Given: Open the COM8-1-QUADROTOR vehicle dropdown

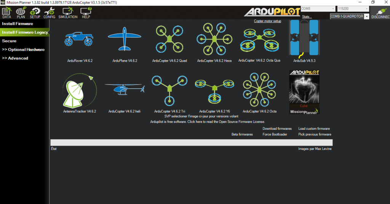Looking at the screenshot, I should [x=349, y=16].
